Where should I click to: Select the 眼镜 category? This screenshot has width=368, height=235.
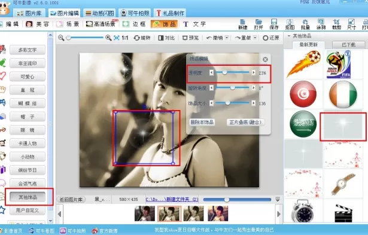point(28,130)
